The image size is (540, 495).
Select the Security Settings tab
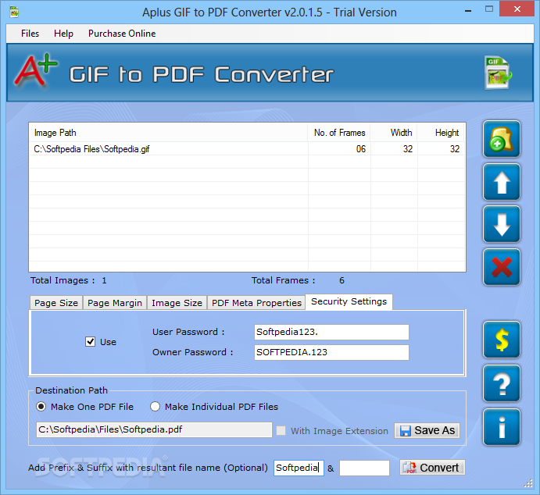tap(349, 301)
